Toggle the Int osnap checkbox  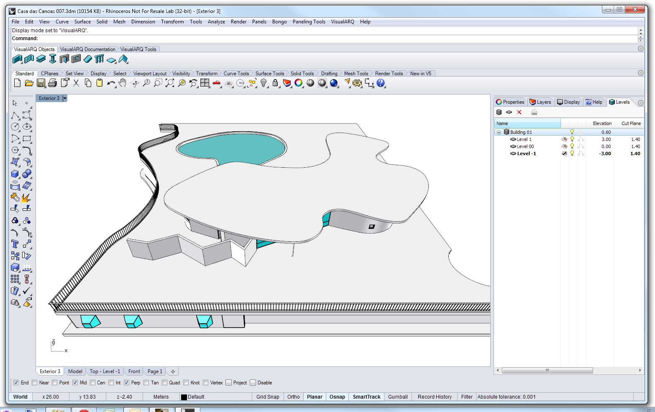111,382
